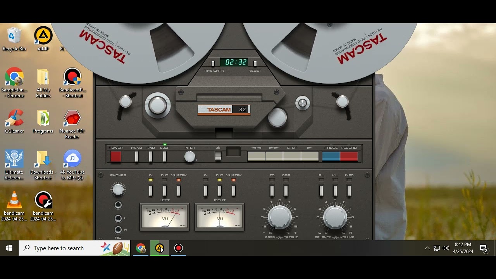Click the Chrome icon in the taskbar
The width and height of the screenshot is (496, 279).
tap(141, 248)
